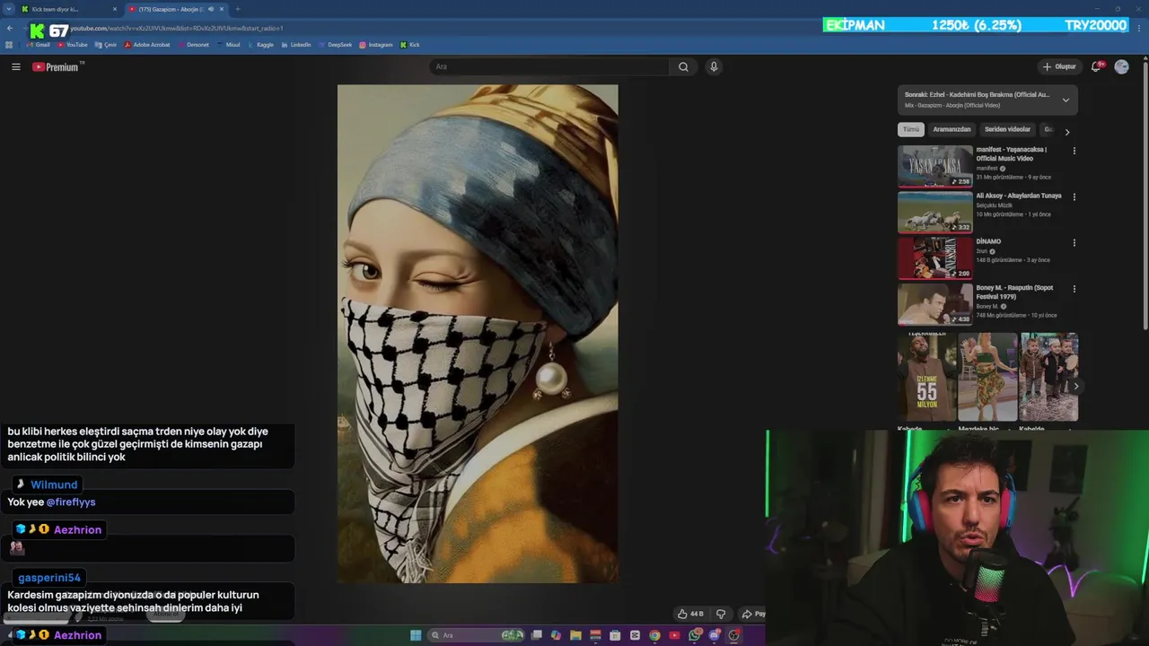Open the browser tab search dropdown
Screen dimensions: 1149x646
(x=8, y=9)
